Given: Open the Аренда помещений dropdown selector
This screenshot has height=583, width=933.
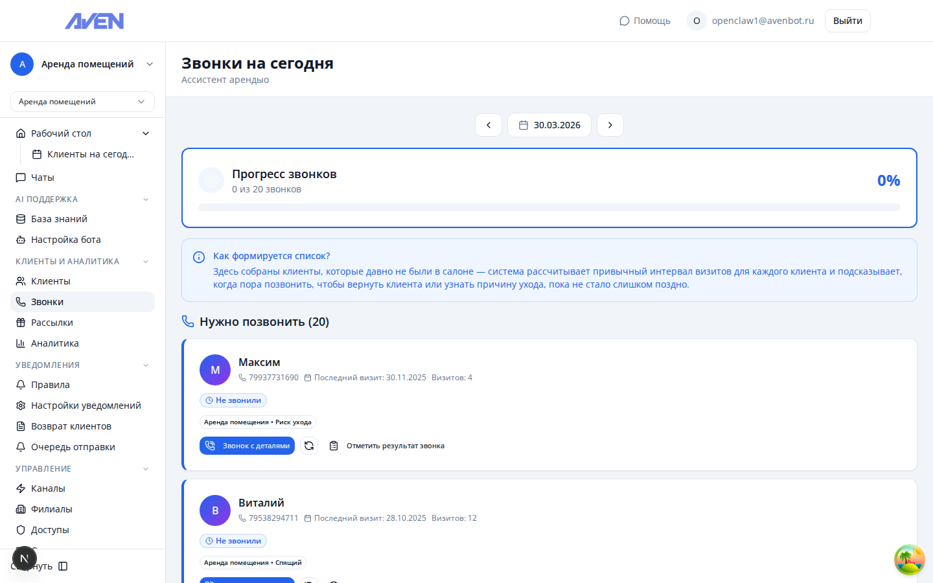Looking at the screenshot, I should click(82, 102).
